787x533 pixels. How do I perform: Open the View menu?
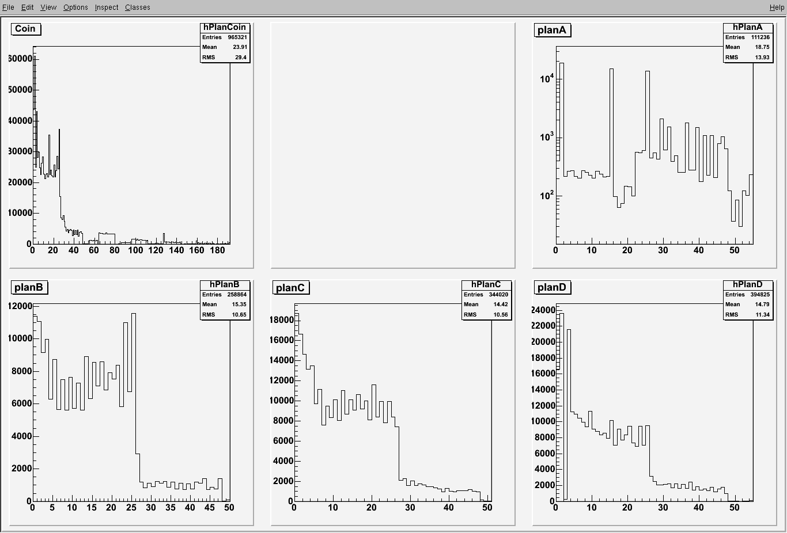coord(48,7)
